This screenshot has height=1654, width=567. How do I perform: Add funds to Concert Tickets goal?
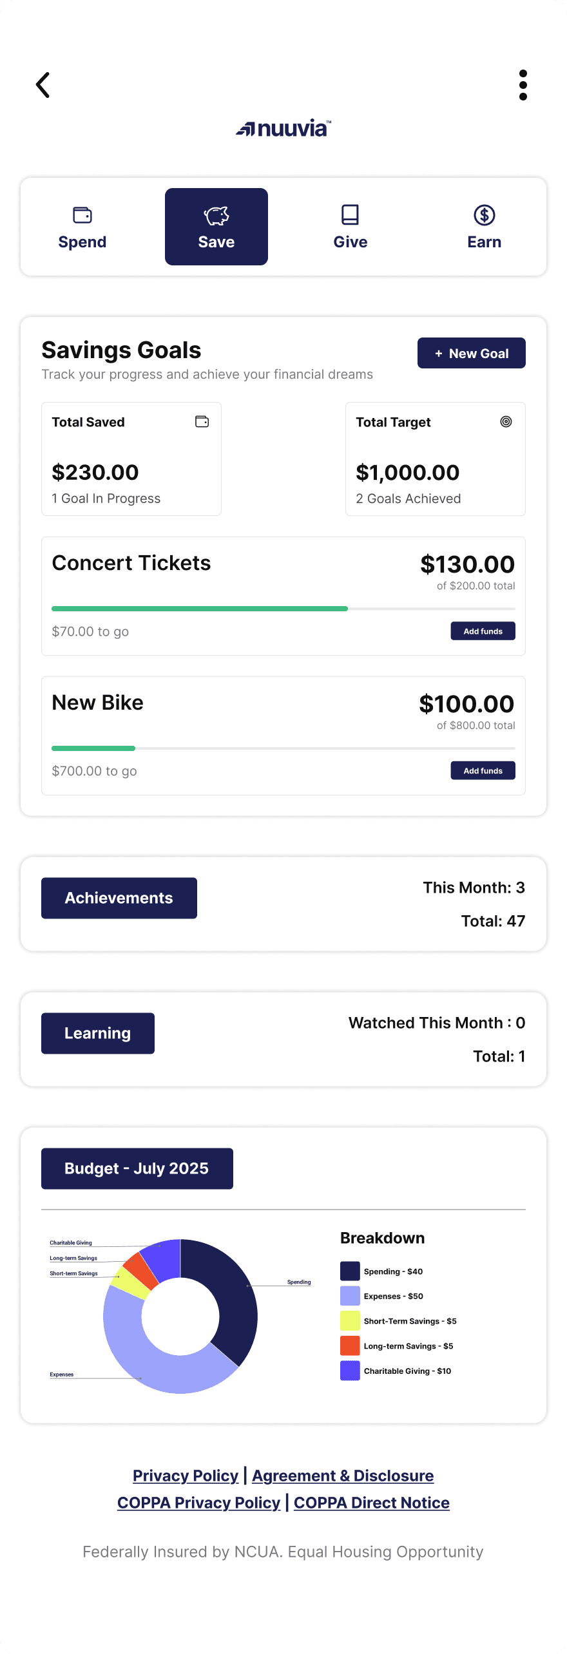click(x=483, y=631)
